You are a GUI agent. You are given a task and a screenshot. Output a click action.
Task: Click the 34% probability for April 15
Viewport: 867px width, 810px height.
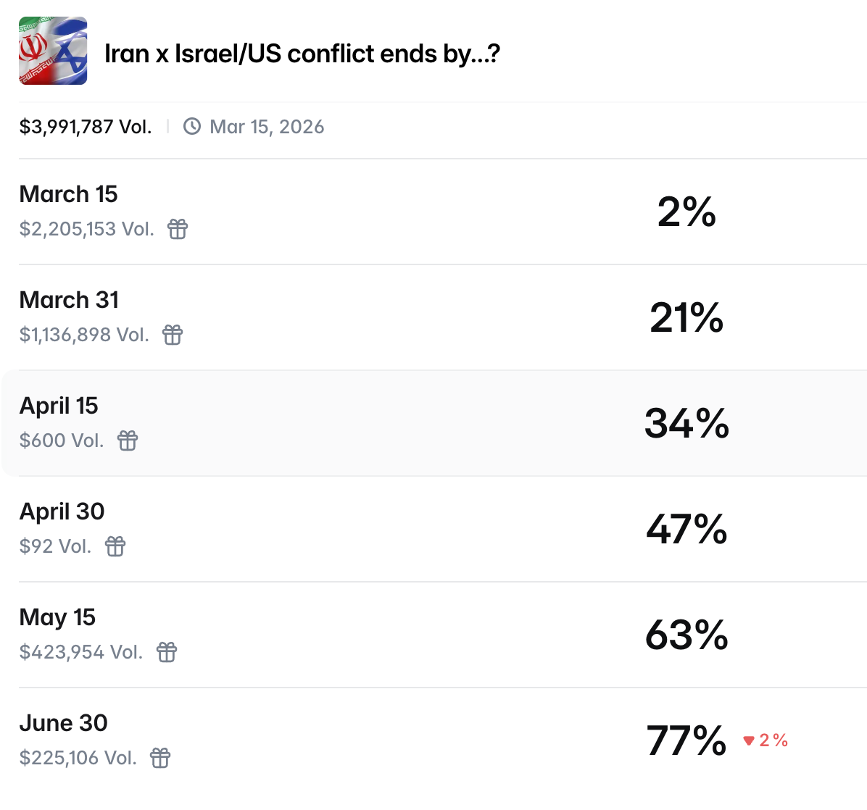coord(686,423)
